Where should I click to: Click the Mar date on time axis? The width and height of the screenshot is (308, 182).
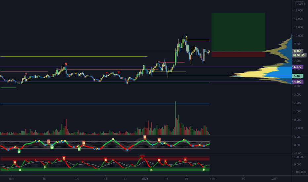click(274, 179)
